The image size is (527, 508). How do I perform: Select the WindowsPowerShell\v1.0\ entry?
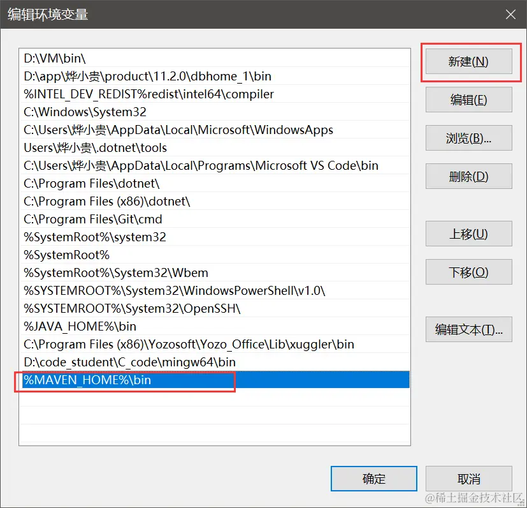215,290
